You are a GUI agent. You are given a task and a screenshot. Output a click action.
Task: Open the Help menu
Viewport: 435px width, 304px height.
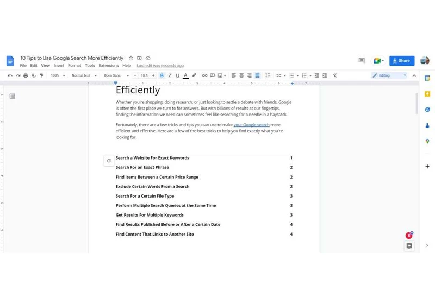(127, 66)
